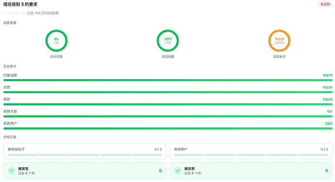Click the 未达到 status badge
The width and height of the screenshot is (335, 182).
pos(325,4)
